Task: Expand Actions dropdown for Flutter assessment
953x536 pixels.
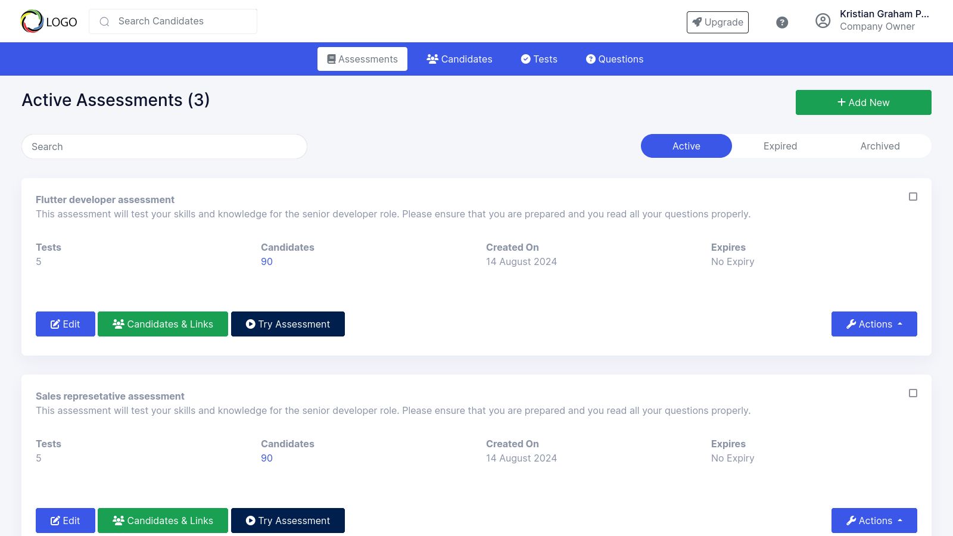Action: (874, 324)
